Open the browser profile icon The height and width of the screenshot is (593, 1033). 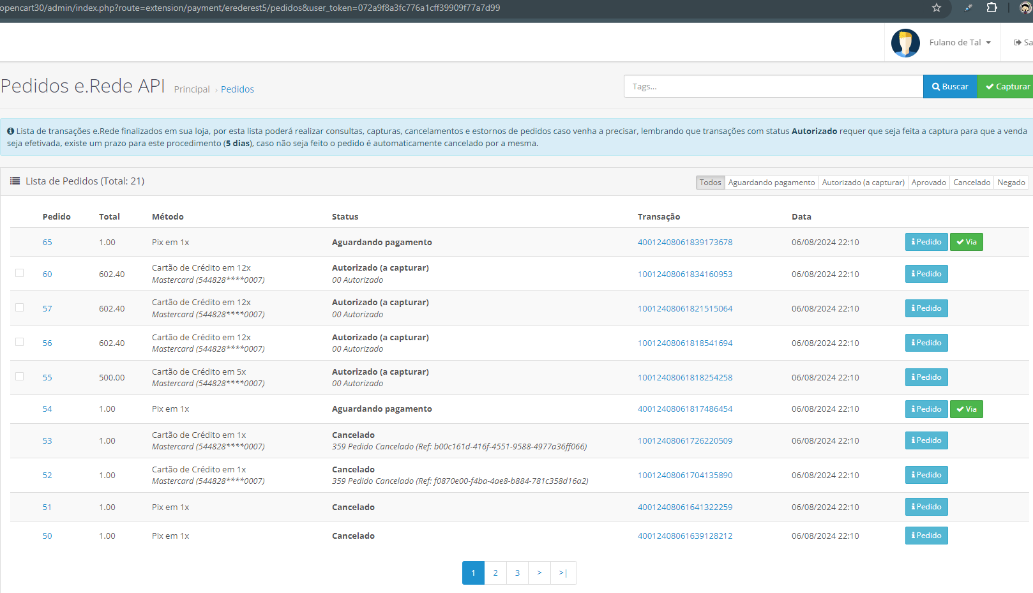[1025, 8]
